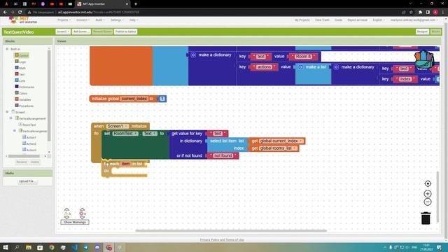Open the global rooms_list variable dropdown

tap(278, 148)
